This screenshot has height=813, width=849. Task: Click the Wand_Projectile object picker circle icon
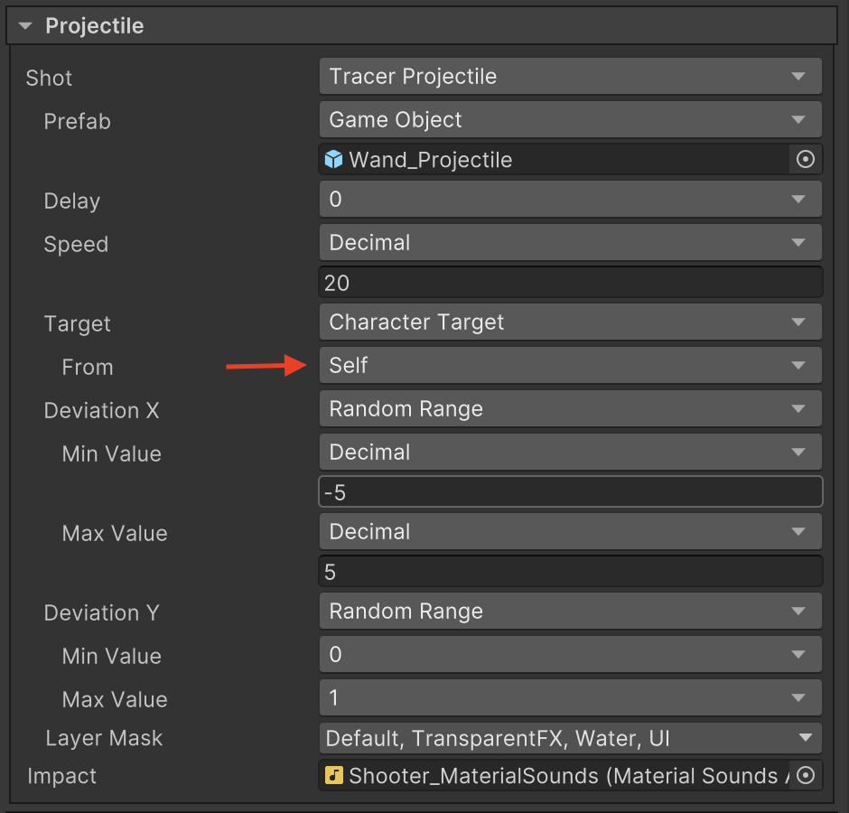pos(806,160)
